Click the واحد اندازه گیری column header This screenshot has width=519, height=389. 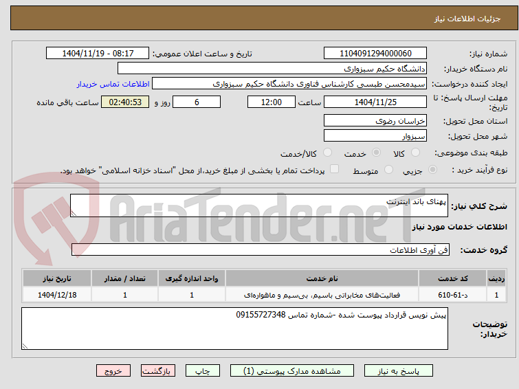(192, 278)
